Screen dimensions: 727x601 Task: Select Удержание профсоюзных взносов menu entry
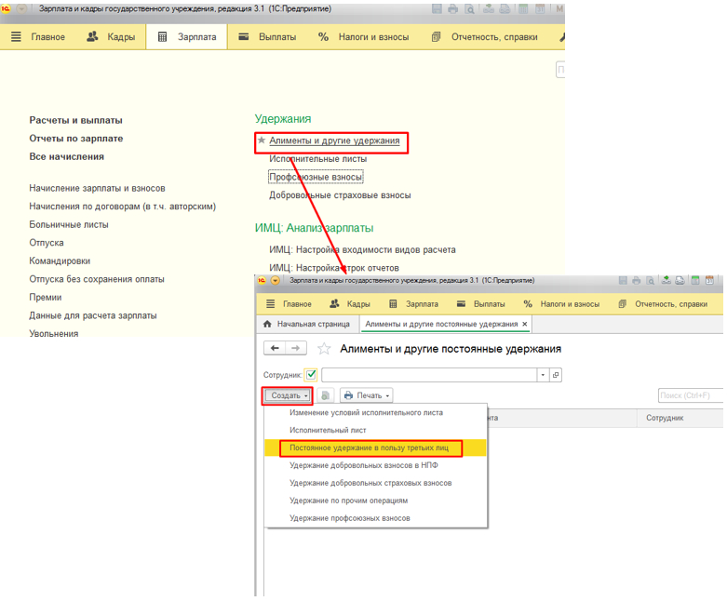pos(349,518)
